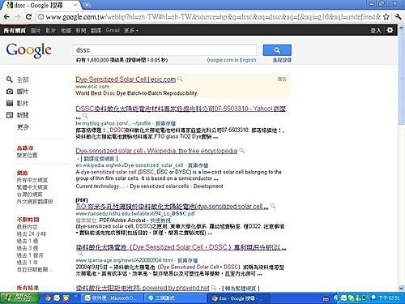Click 變更位置 in left sidebar
The image size is (405, 304).
point(27,156)
